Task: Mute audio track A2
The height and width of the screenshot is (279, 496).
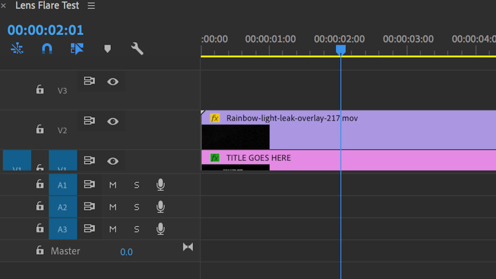Action: click(113, 207)
